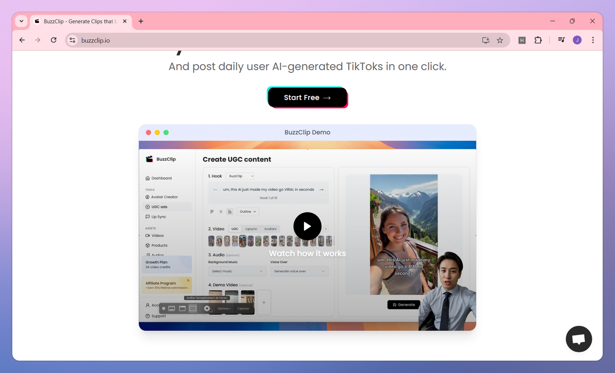Open the Generate voice over dropdown
The image size is (615, 373).
click(299, 271)
